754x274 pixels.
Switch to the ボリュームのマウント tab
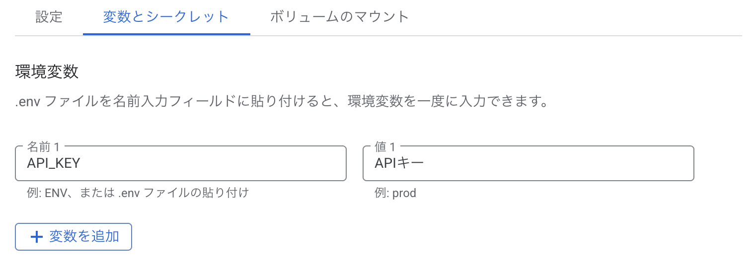[x=339, y=17]
